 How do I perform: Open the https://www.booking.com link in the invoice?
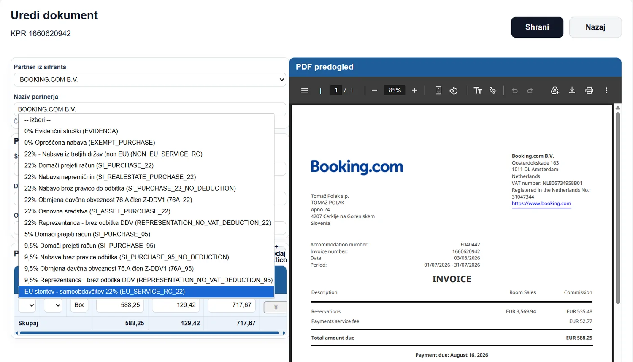click(541, 203)
